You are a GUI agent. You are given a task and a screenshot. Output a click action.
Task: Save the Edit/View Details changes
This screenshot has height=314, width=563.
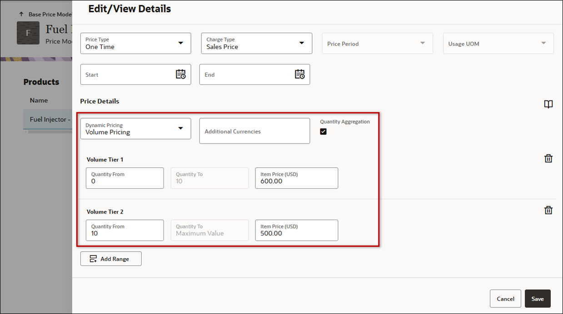click(538, 299)
